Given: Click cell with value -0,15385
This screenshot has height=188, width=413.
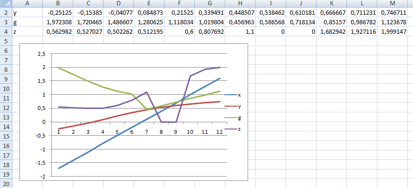Looking at the screenshot, I should pyautogui.click(x=88, y=12).
